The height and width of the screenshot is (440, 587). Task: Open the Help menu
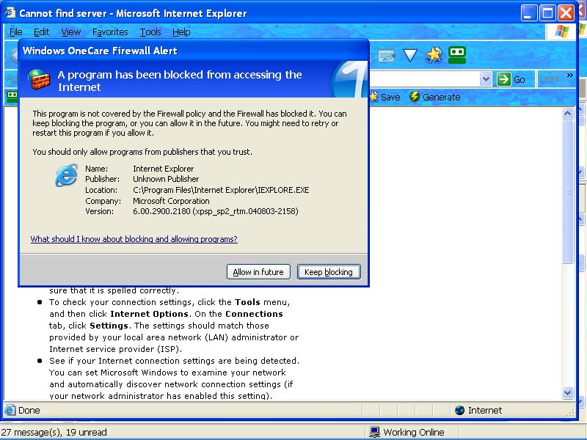(181, 32)
